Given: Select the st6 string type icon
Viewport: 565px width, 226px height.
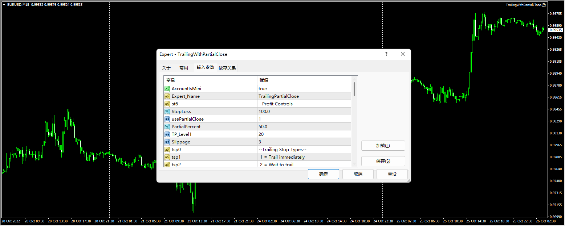Looking at the screenshot, I should 167,104.
